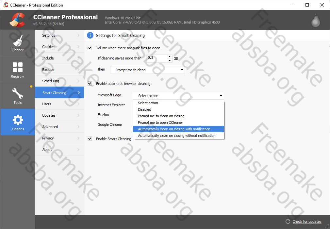Click the pear icon in header
Viewport: 330px width, 229px height.
[316, 20]
